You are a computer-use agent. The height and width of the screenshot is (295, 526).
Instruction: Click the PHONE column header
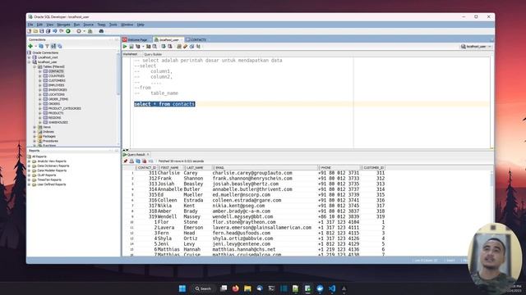(x=339, y=167)
